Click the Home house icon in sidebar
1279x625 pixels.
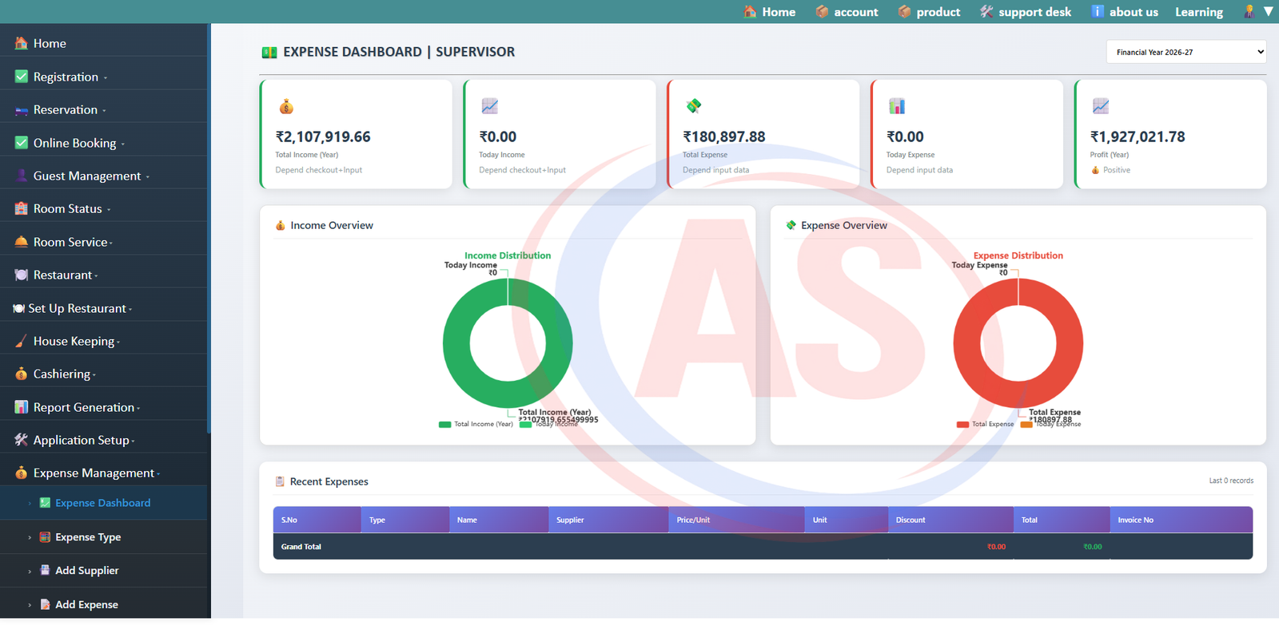click(x=22, y=43)
